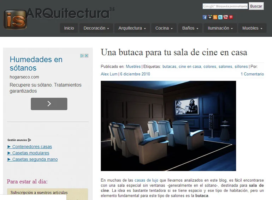Click the arrow button in the ad

pos(49,104)
